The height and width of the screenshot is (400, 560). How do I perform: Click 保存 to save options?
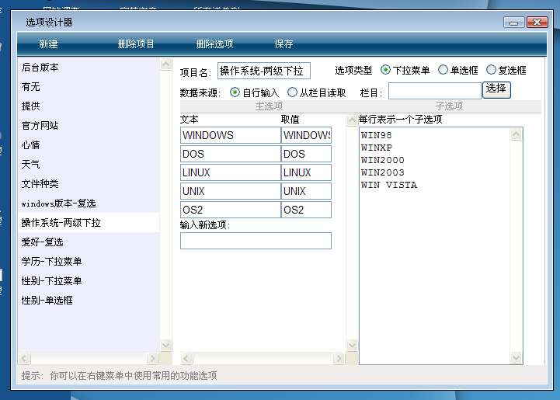point(283,44)
